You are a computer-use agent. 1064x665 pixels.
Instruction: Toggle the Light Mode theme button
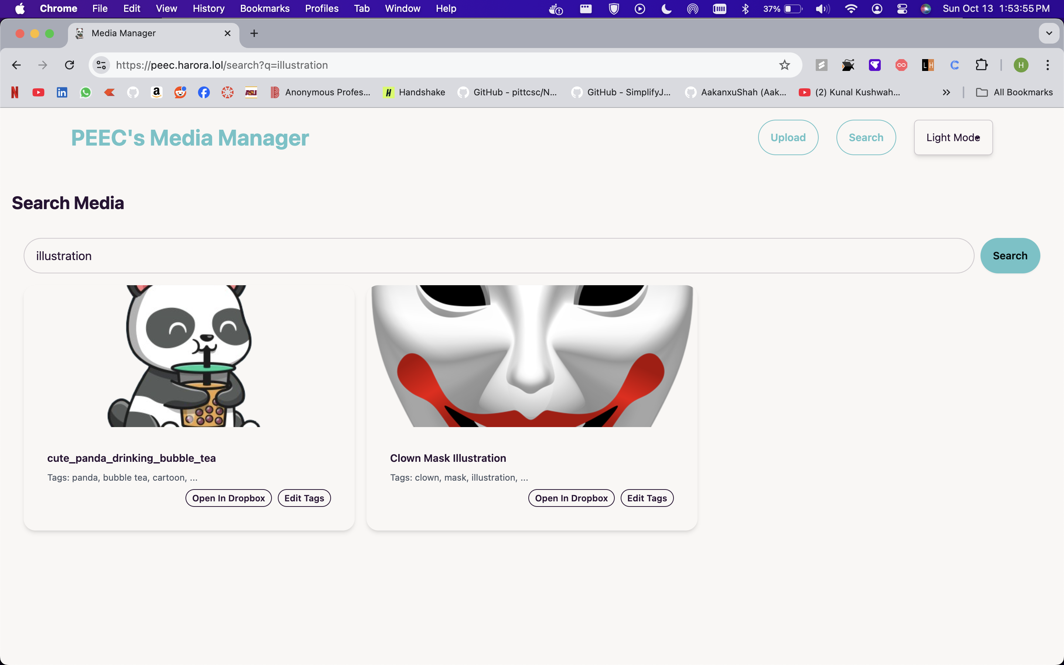(x=953, y=138)
